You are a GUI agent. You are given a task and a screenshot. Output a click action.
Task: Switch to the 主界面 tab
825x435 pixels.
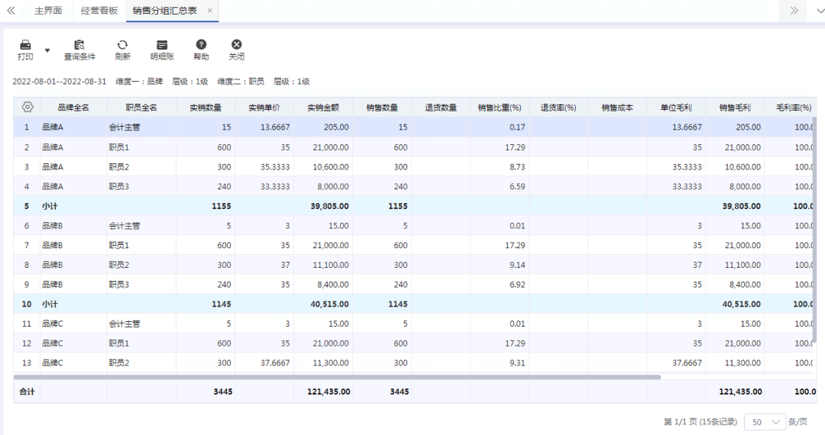tap(48, 11)
